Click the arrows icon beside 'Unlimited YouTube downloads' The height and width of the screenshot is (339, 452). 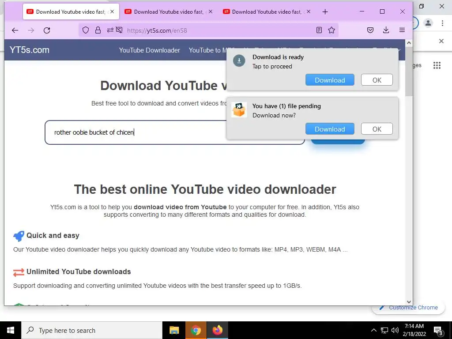(19, 272)
